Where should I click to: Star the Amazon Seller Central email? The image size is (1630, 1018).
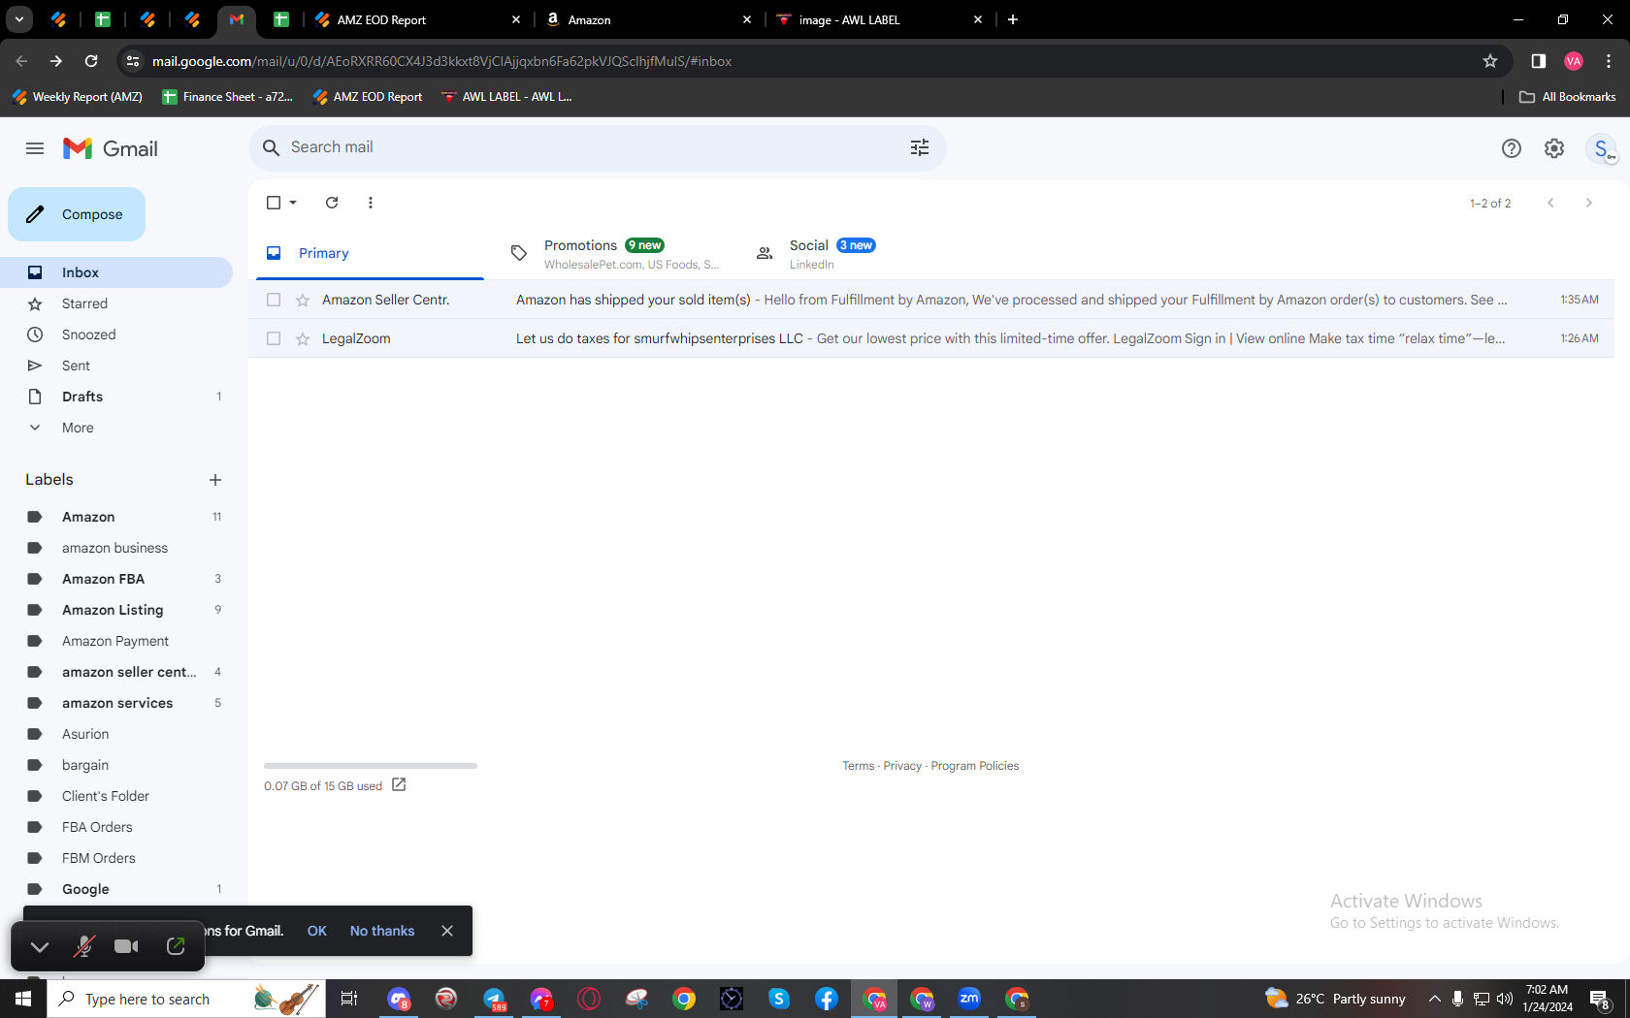coord(303,300)
